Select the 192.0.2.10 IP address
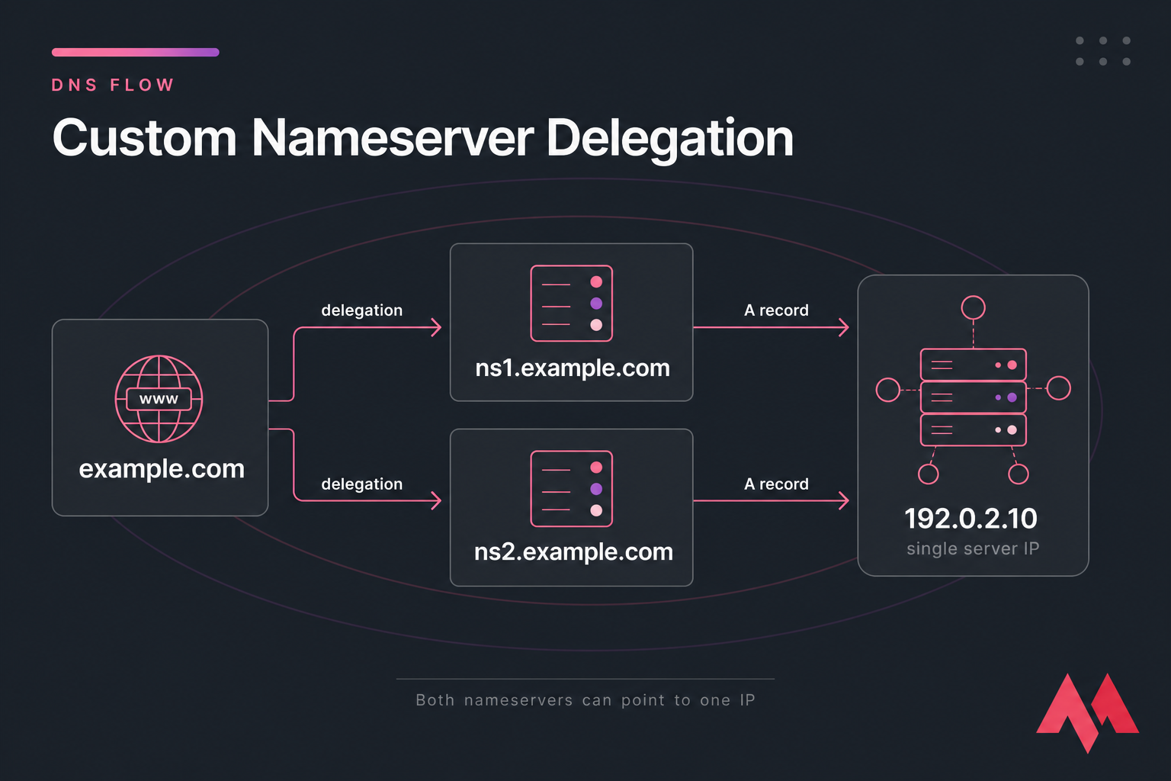Image resolution: width=1171 pixels, height=781 pixels. (970, 519)
